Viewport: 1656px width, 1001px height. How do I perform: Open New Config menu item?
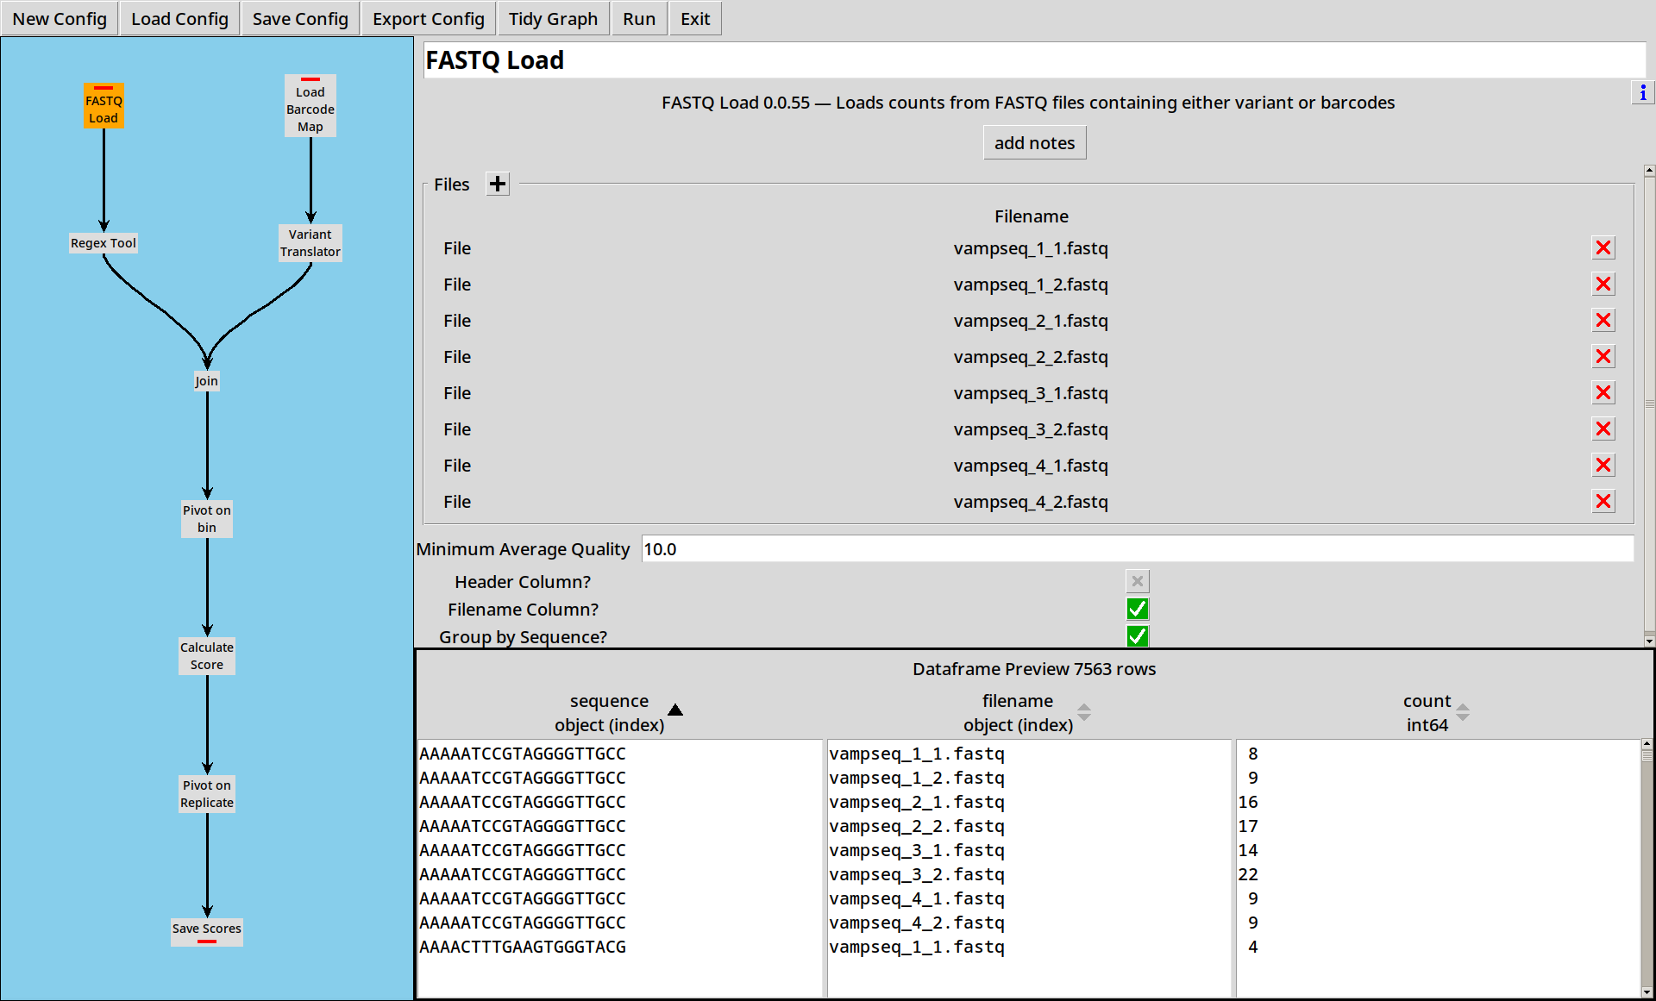pos(60,19)
